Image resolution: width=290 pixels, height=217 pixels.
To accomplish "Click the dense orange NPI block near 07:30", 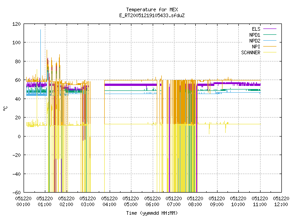I will pos(182,102).
